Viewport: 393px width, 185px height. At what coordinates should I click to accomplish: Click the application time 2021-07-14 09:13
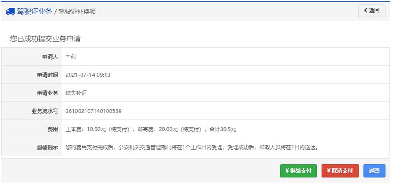pyautogui.click(x=88, y=75)
